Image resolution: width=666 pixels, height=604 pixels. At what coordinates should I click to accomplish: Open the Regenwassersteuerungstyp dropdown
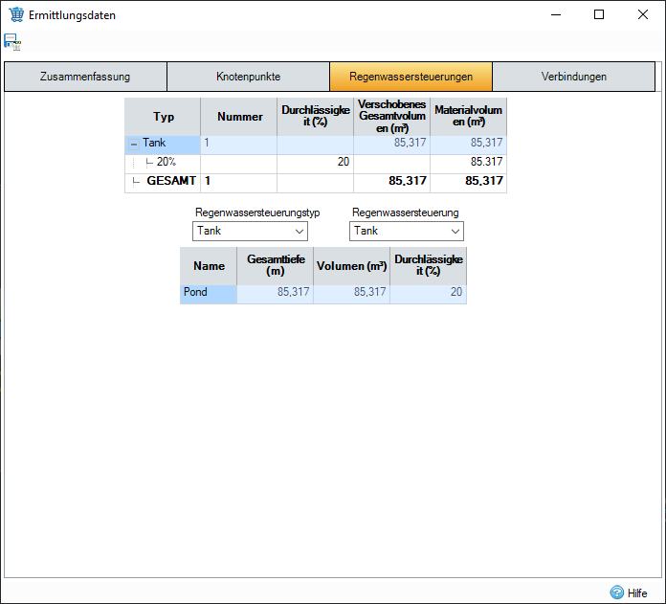click(250, 231)
